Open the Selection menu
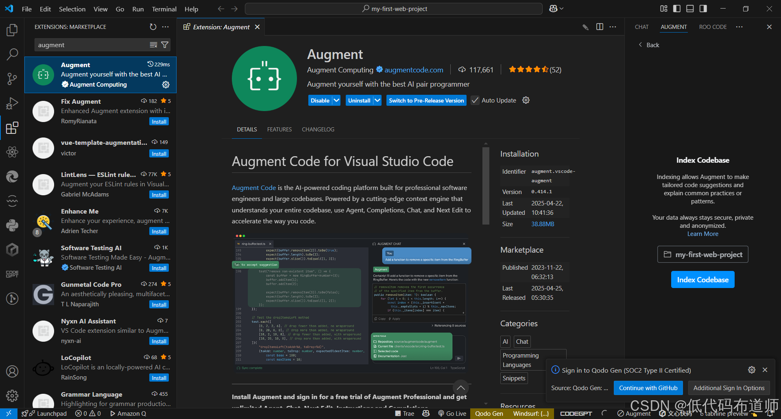 click(72, 9)
